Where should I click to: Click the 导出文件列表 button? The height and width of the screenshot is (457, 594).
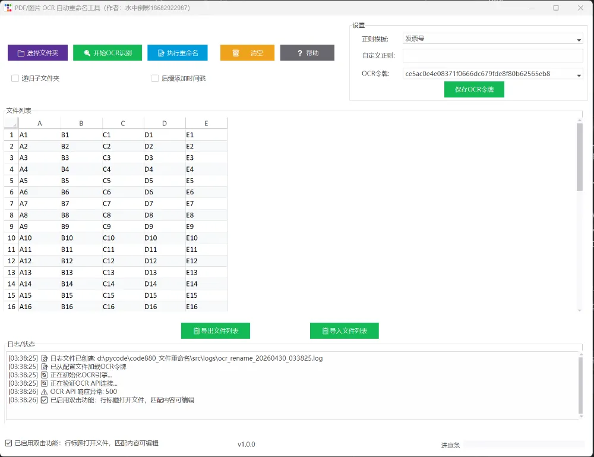coord(216,331)
